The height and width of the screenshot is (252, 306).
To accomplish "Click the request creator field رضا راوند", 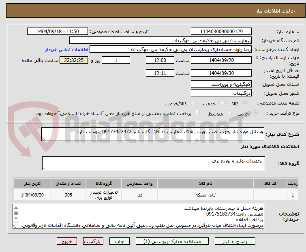I will pyautogui.click(x=170, y=49).
